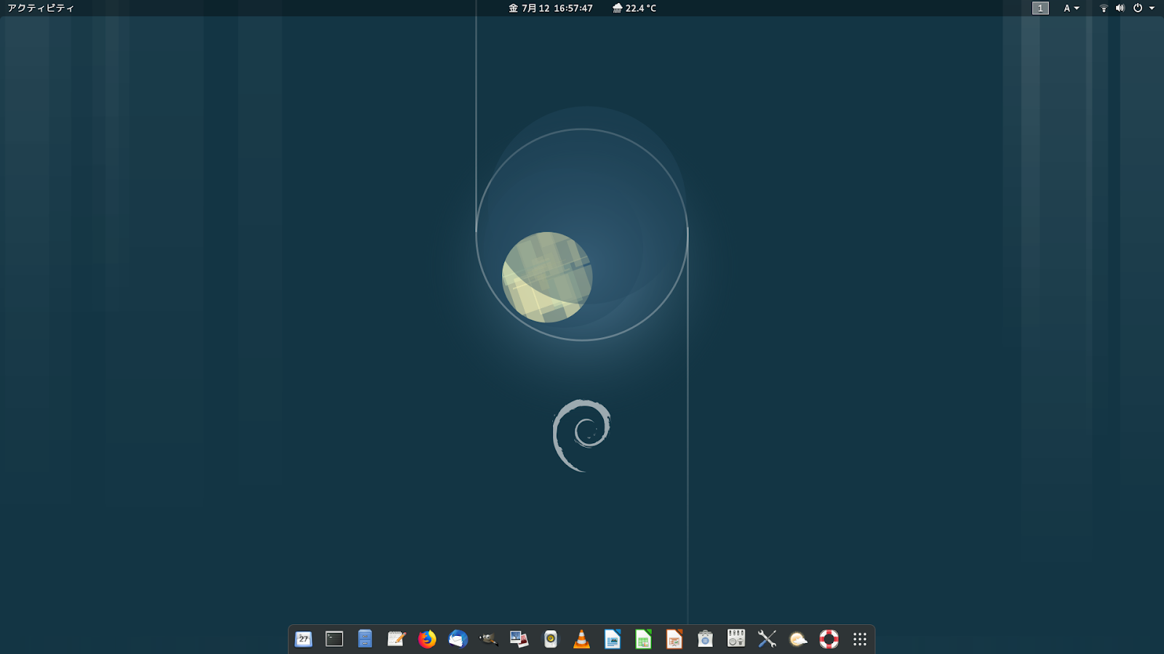The height and width of the screenshot is (654, 1164).
Task: Show all applications grid
Action: click(860, 639)
